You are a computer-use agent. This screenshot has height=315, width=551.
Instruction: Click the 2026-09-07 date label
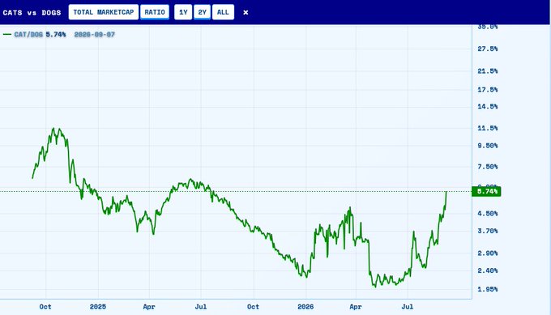pos(95,34)
